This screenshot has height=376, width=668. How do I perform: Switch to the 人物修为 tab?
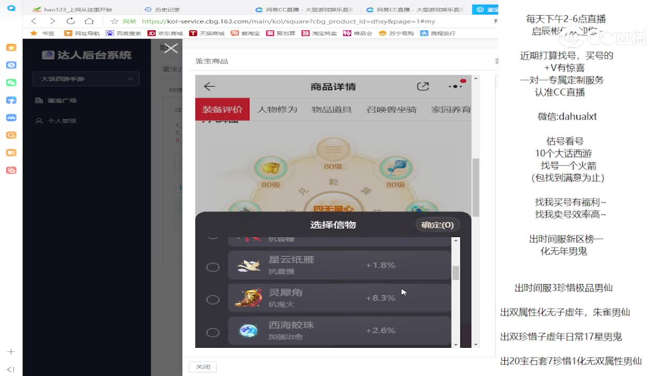pyautogui.click(x=277, y=109)
